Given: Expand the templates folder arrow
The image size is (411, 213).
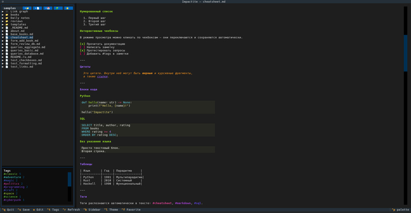Looking at the screenshot, I should pyautogui.click(x=2, y=25).
